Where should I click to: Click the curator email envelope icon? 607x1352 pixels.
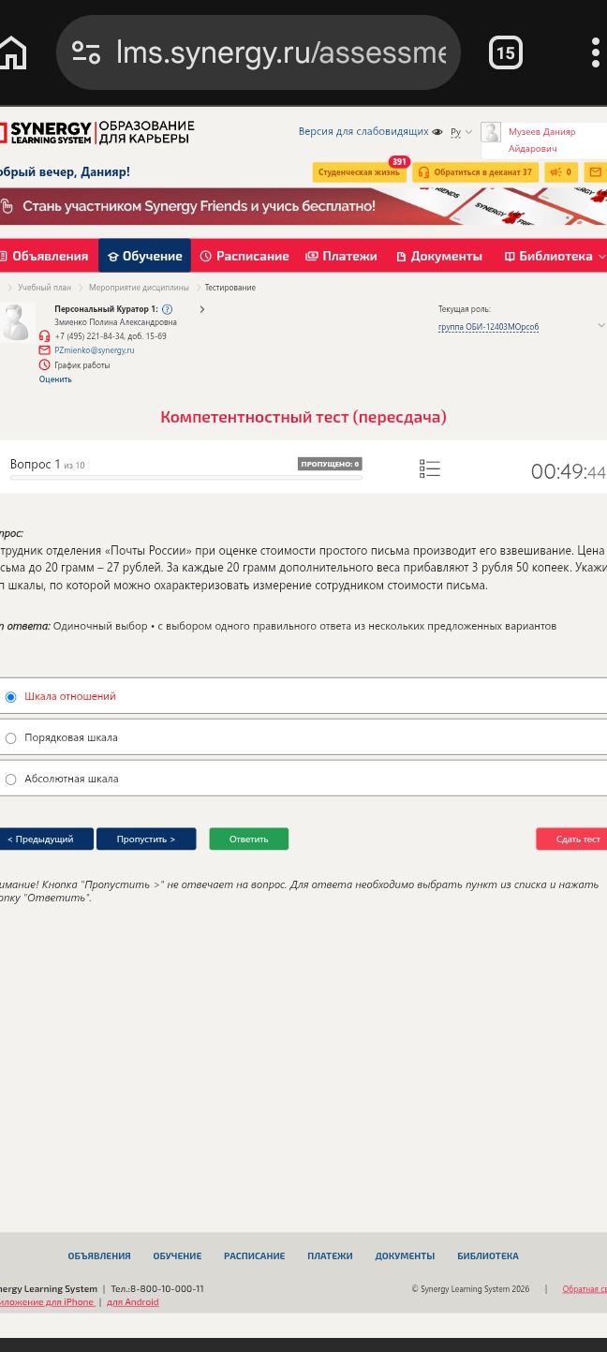(44, 350)
